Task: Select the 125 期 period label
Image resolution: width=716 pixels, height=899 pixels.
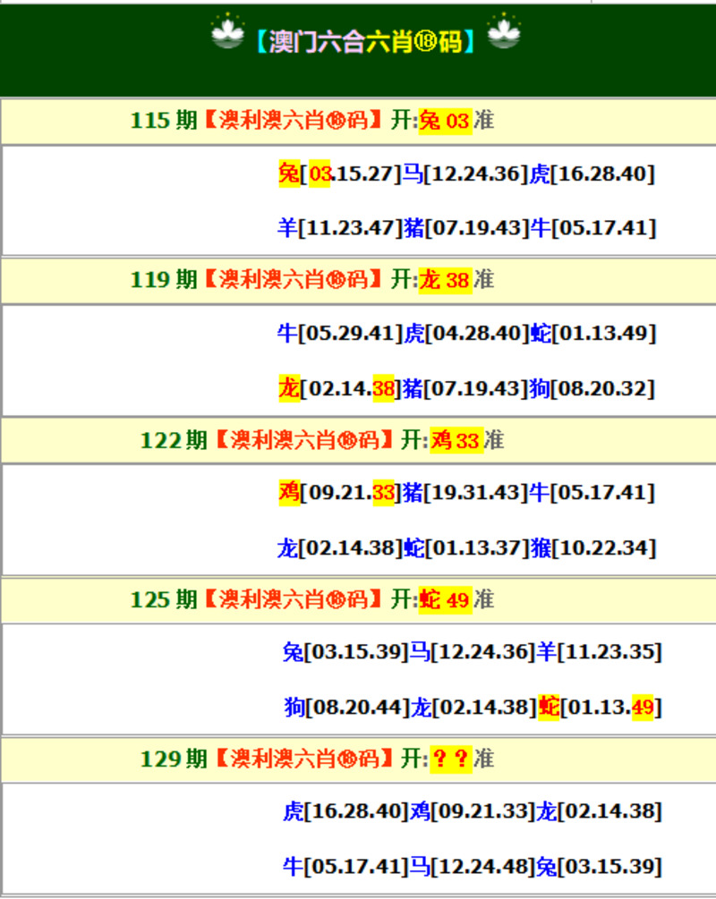Action: [x=164, y=599]
